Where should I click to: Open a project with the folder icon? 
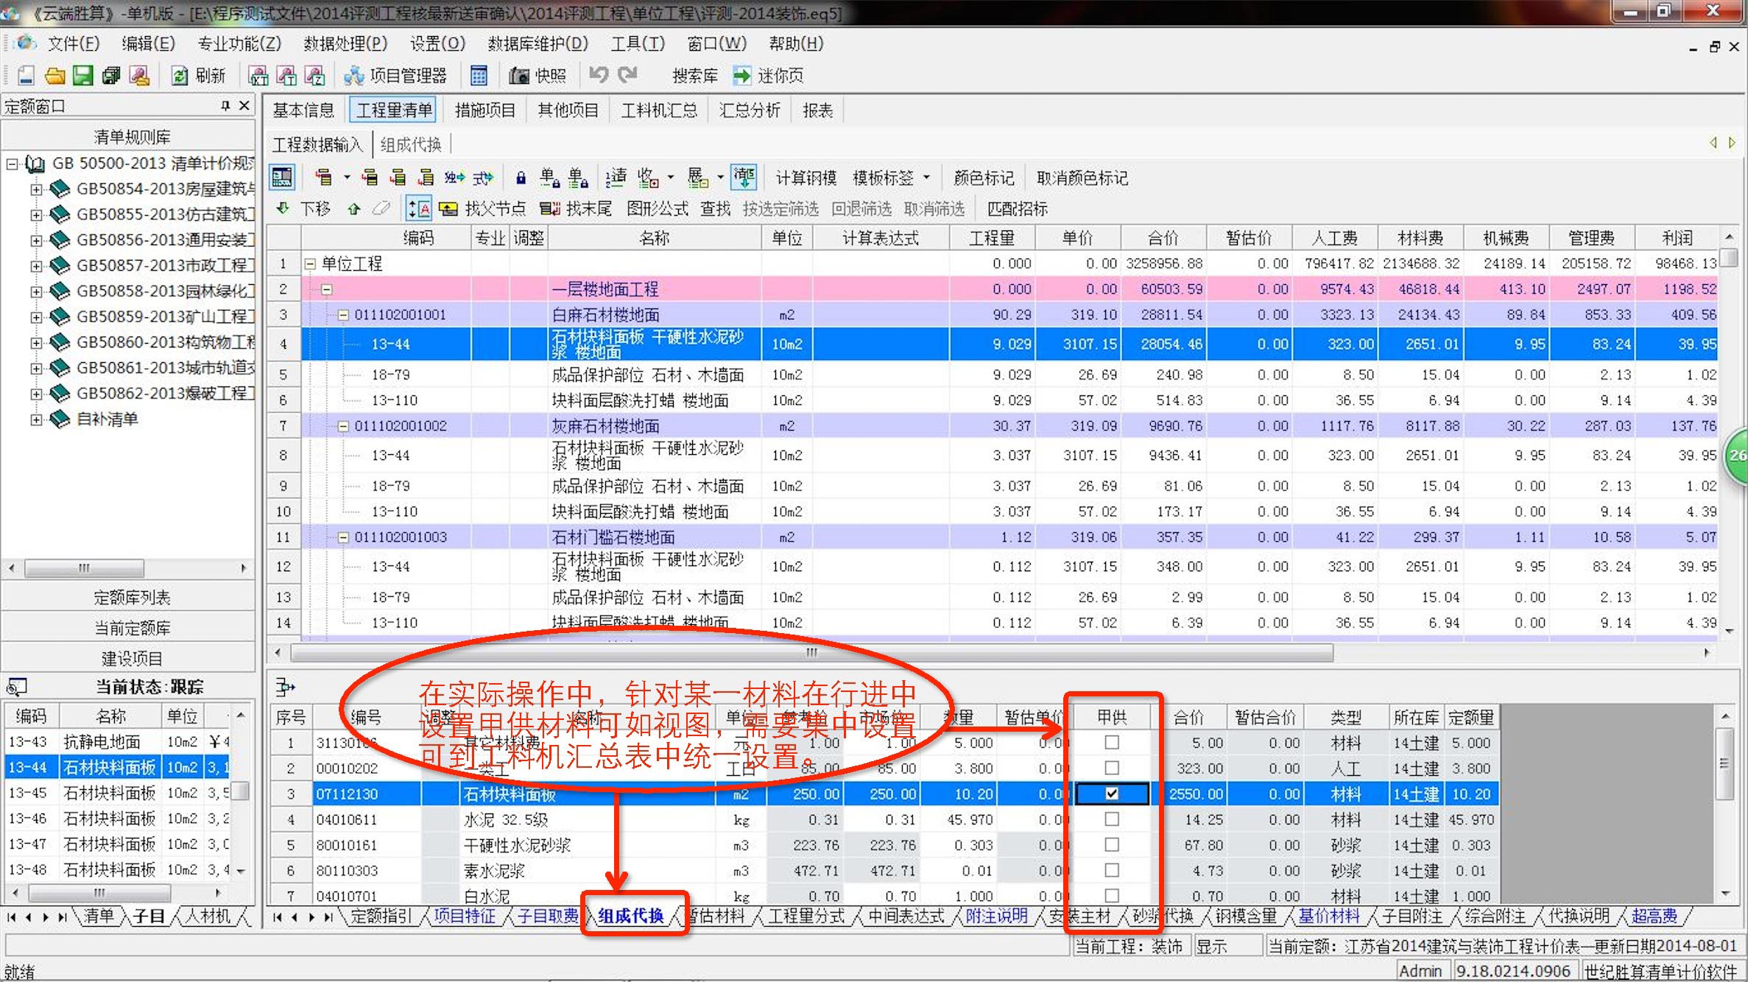[x=54, y=75]
